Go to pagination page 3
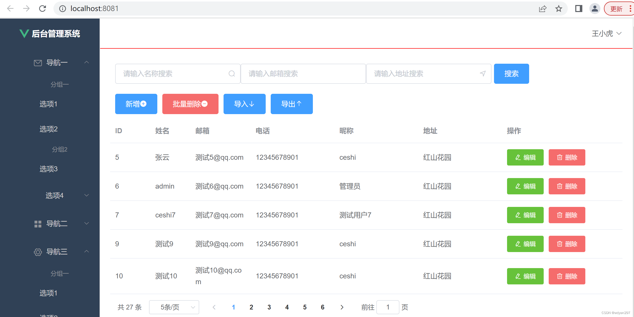This screenshot has height=317, width=634. pyautogui.click(x=269, y=307)
